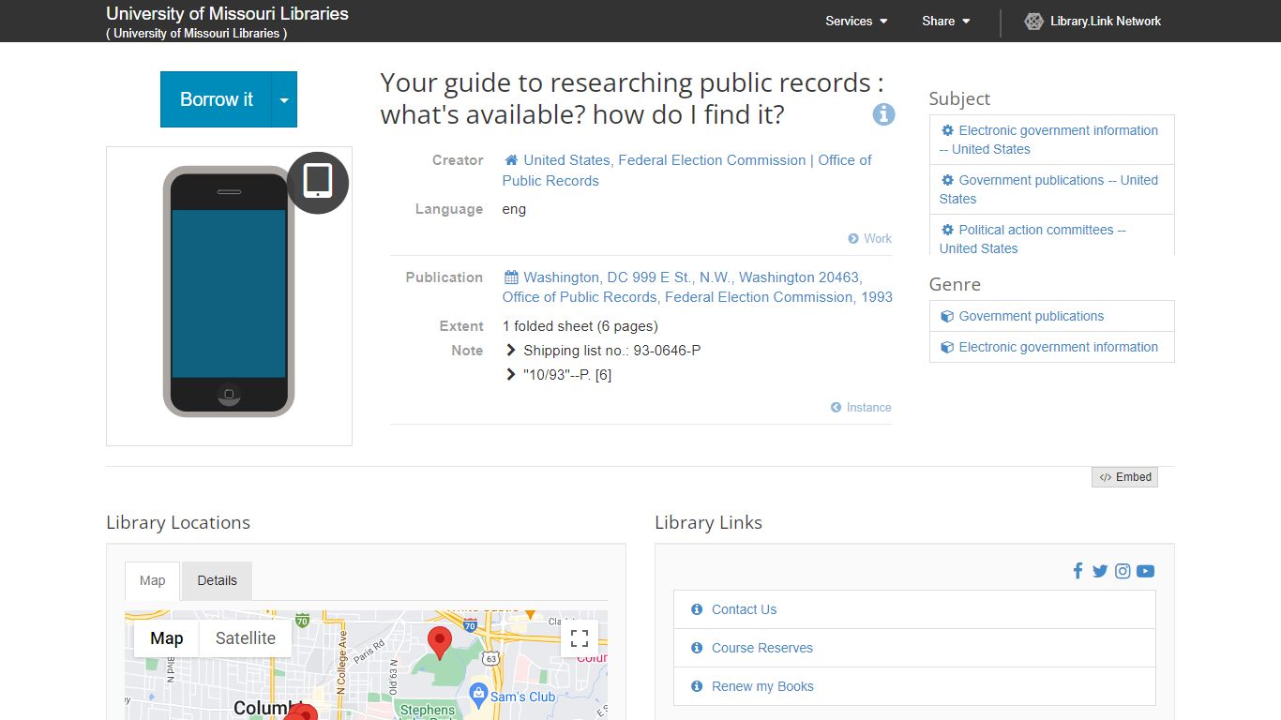Viewport: 1281px width, 720px height.
Task: Click the language value "eng"
Action: [x=514, y=209]
